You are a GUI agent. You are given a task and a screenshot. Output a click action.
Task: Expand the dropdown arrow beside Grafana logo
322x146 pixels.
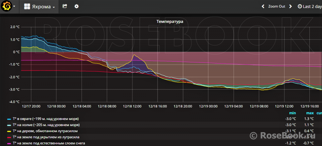click(14, 6)
